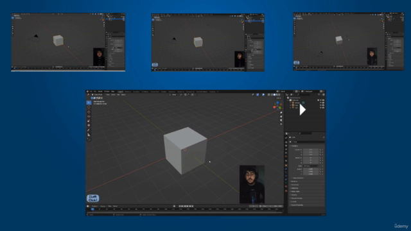The image size is (411, 231).
Task: Hide the Light in outliner
Action: click(320, 108)
